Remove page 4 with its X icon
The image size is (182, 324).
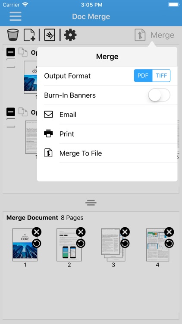tap(169, 232)
